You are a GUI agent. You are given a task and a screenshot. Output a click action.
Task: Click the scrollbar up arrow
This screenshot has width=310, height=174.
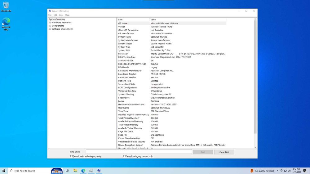pyautogui.click(x=255, y=19)
